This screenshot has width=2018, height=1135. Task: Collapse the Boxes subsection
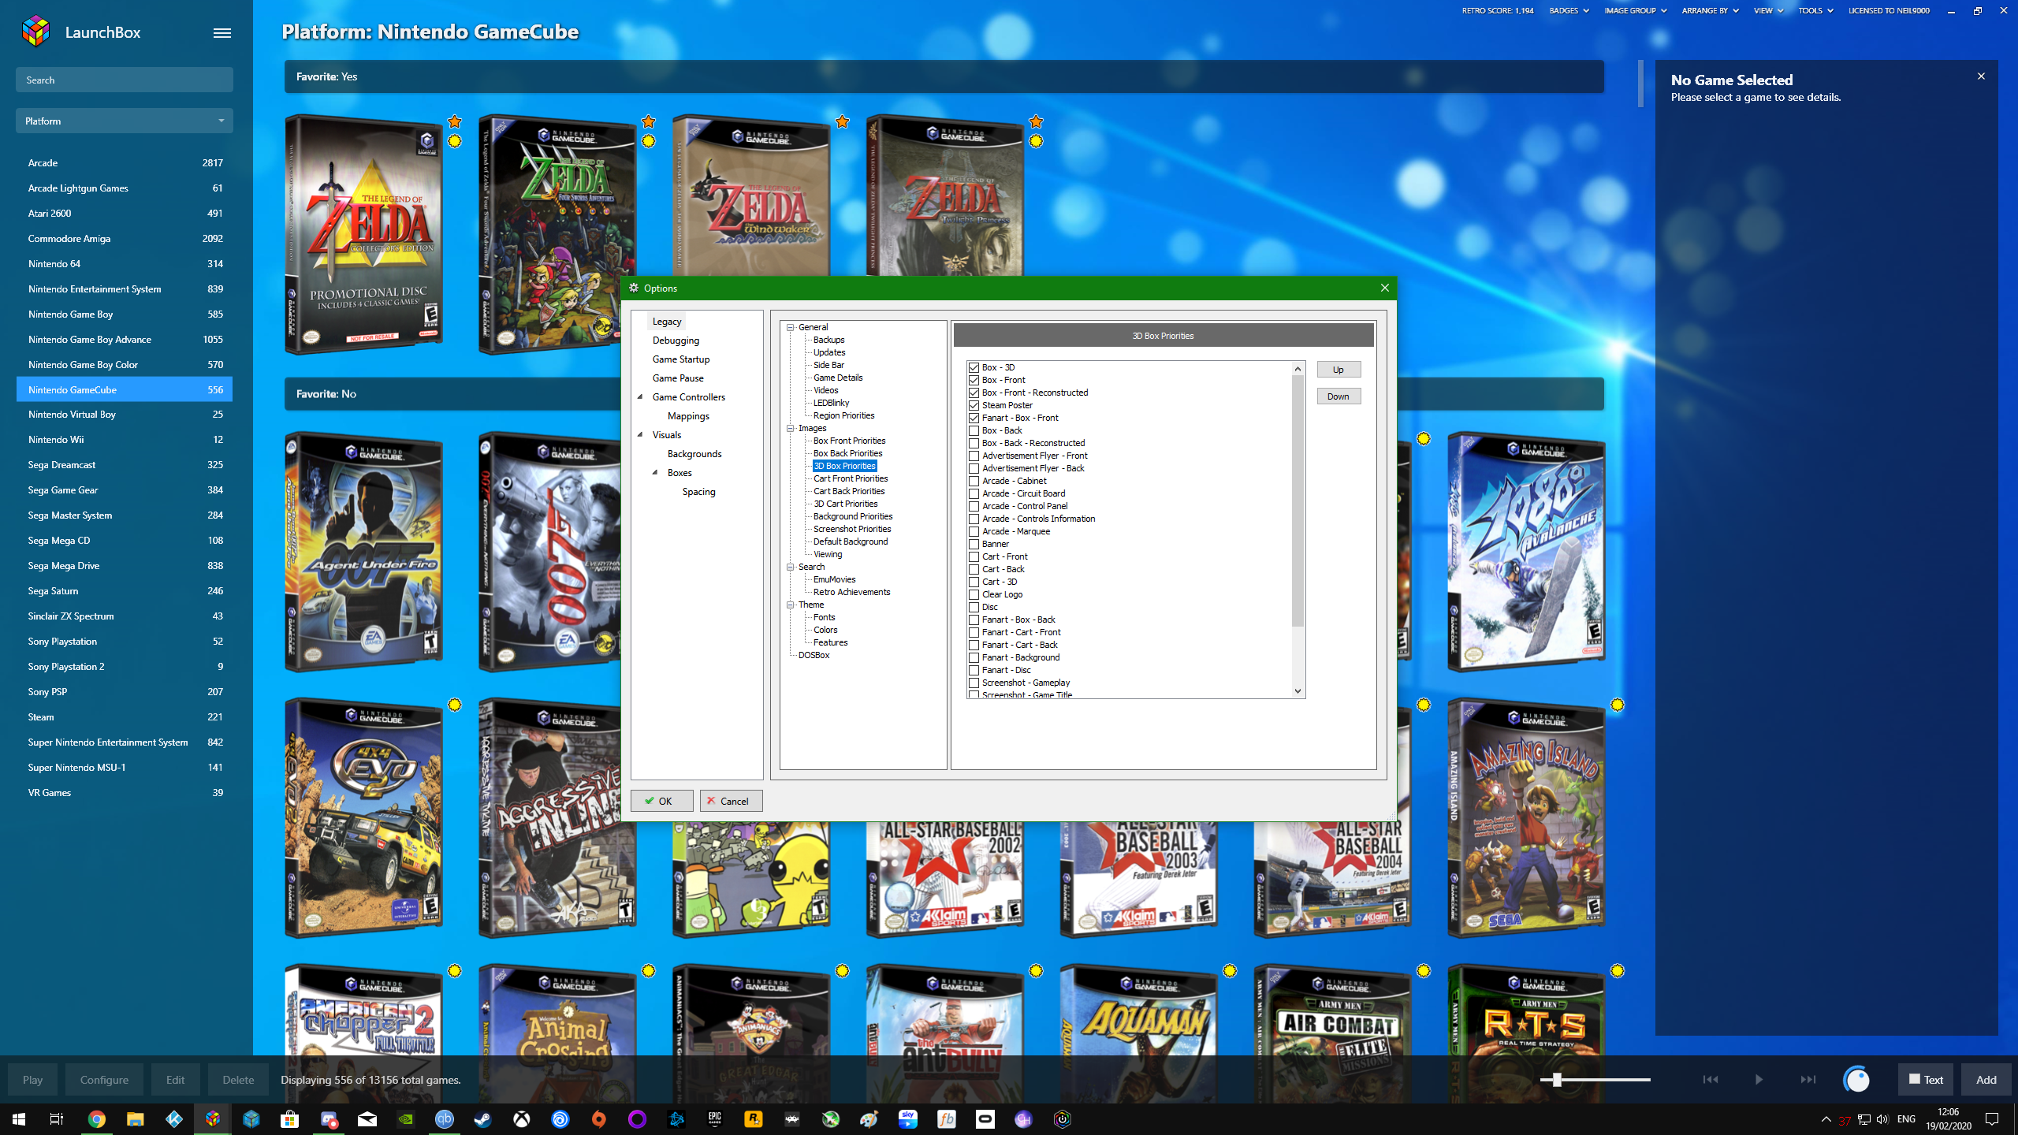(655, 472)
